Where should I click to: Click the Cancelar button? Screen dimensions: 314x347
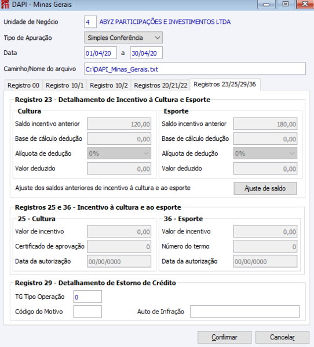click(282, 337)
